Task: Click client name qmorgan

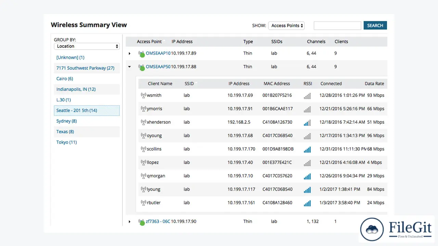Action: click(x=156, y=176)
